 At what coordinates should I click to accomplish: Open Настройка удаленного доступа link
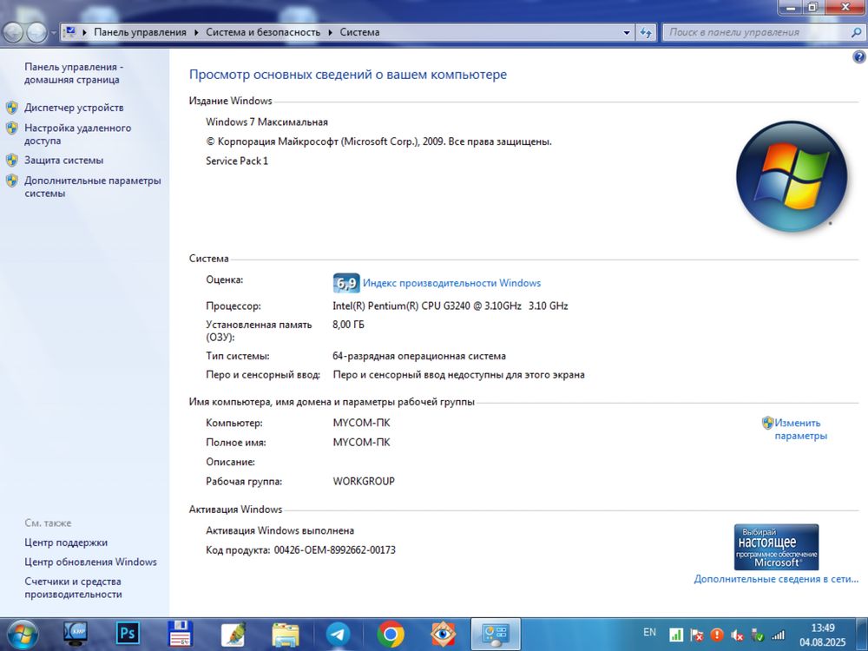(x=77, y=134)
